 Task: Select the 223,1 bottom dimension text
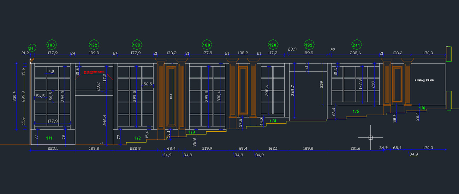pyautogui.click(x=53, y=149)
